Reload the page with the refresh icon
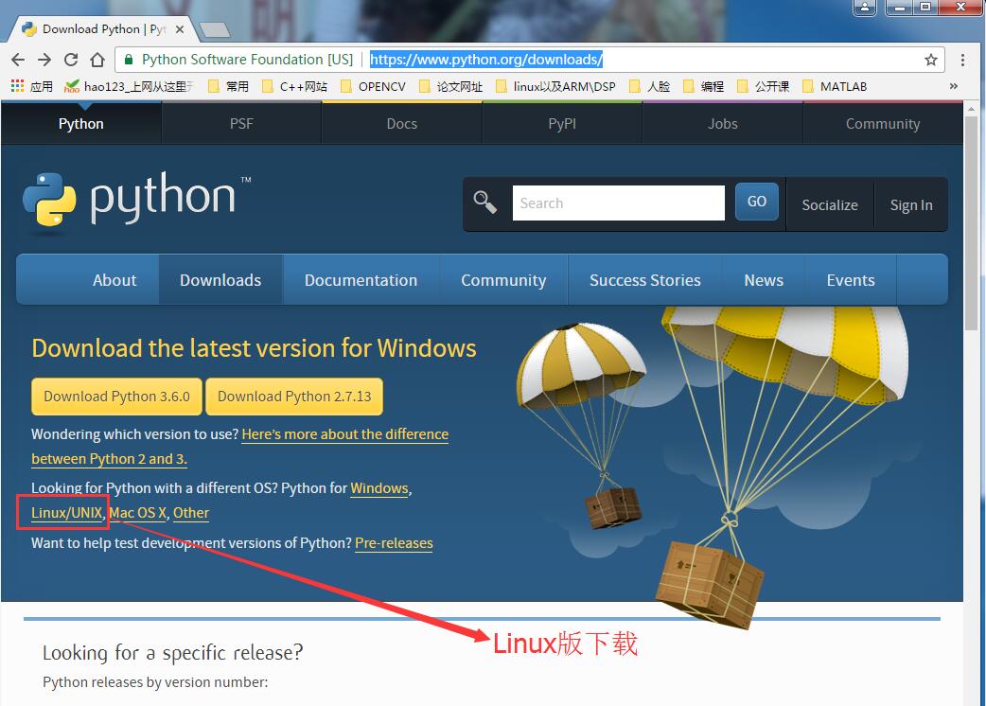This screenshot has height=706, width=986. pos(71,60)
